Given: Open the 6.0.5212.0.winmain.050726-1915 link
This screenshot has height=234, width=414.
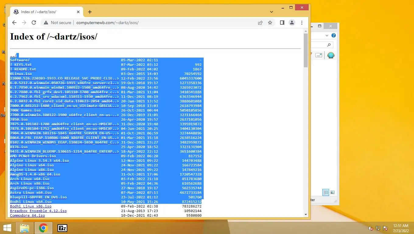Looking at the screenshot, I should pyautogui.click(x=65, y=83).
